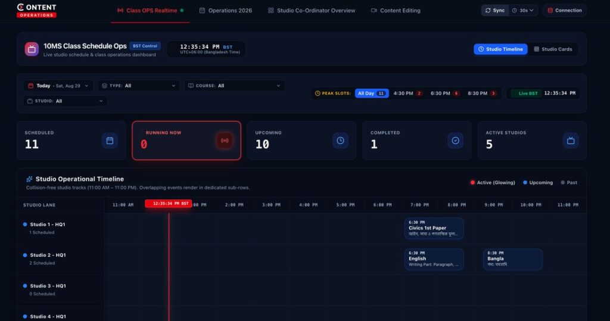Select the 8:30 PM peak slot

coord(481,94)
